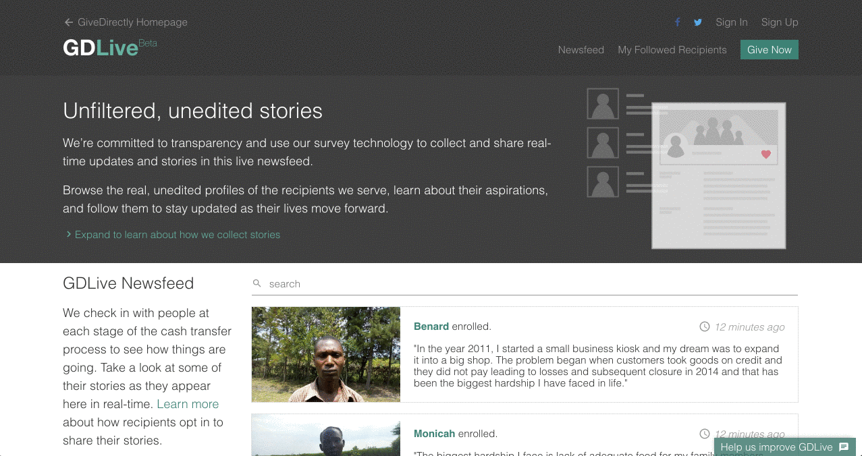The width and height of the screenshot is (862, 456).
Task: Click the Facebook icon in header
Action: (x=678, y=22)
